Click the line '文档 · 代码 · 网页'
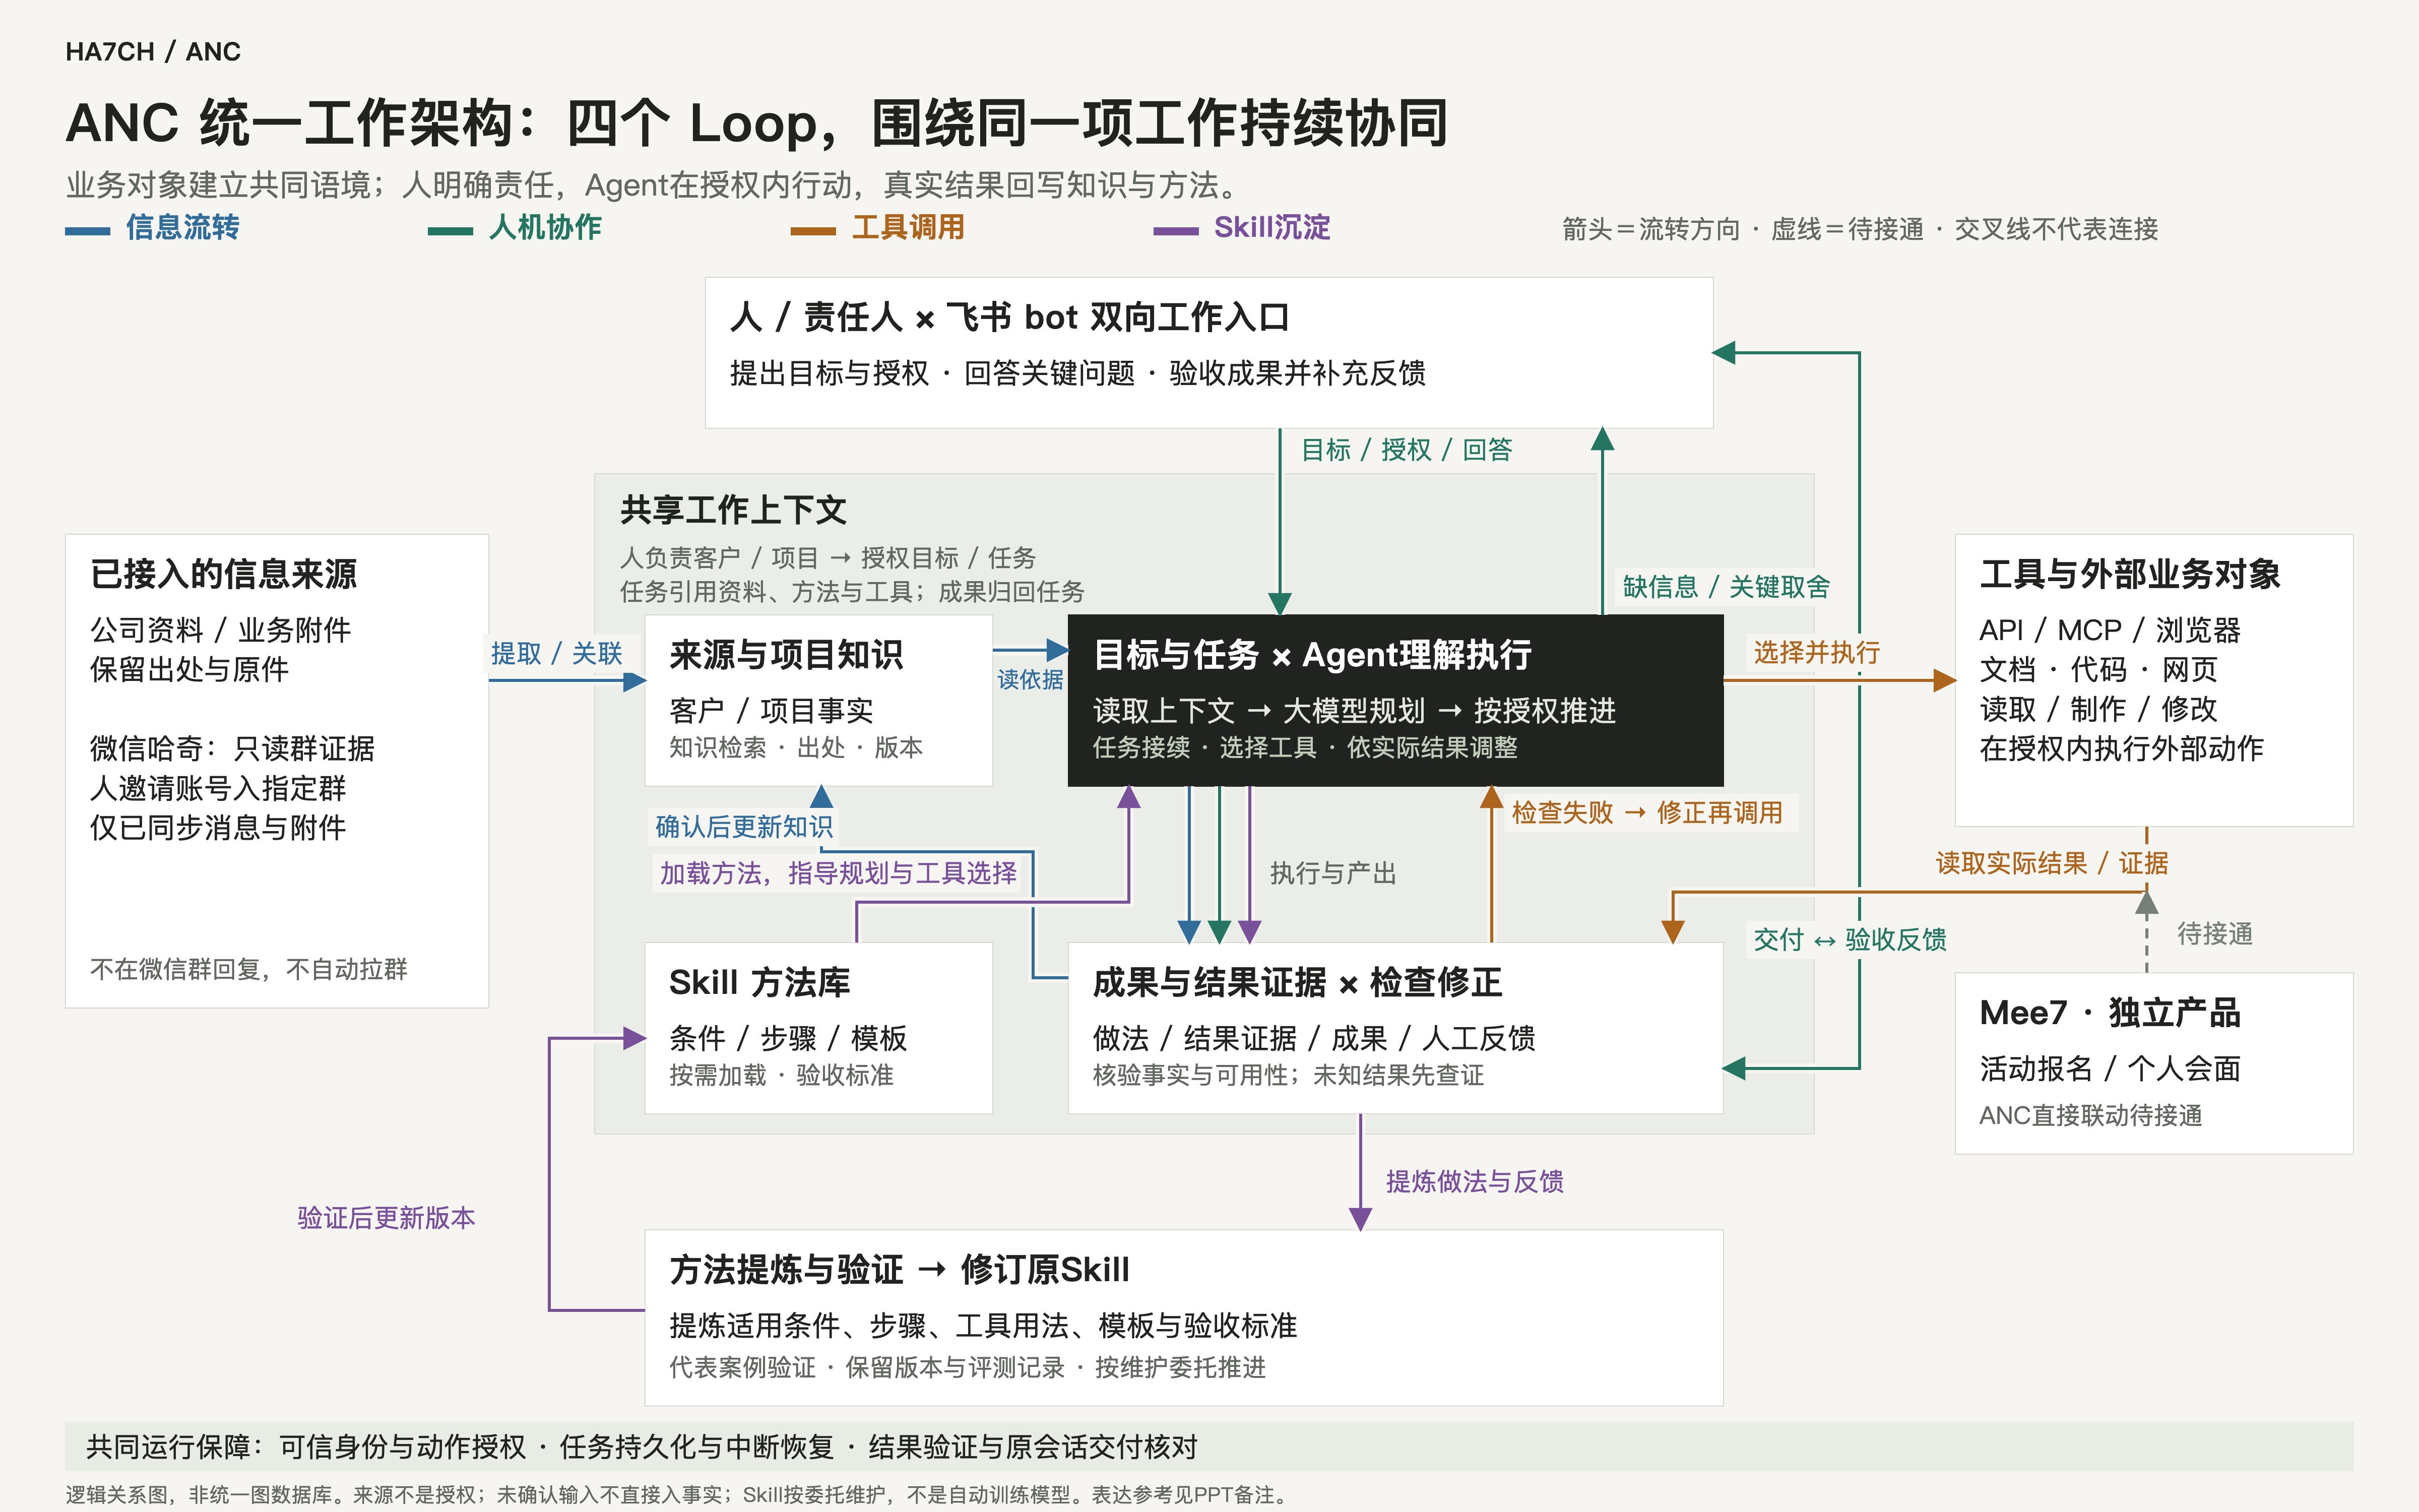This screenshot has width=2419, height=1512. pyautogui.click(x=2098, y=670)
